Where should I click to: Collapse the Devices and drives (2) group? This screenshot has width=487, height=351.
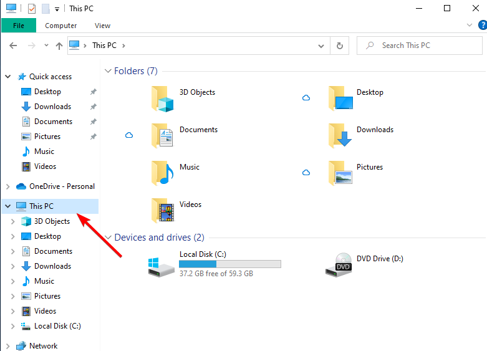pos(108,238)
